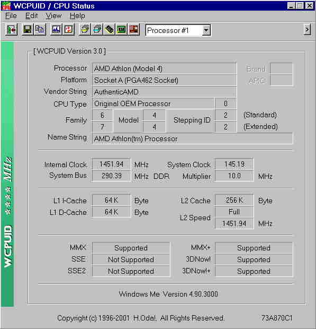Click the L1 I-Cache 64 K value

click(111, 200)
